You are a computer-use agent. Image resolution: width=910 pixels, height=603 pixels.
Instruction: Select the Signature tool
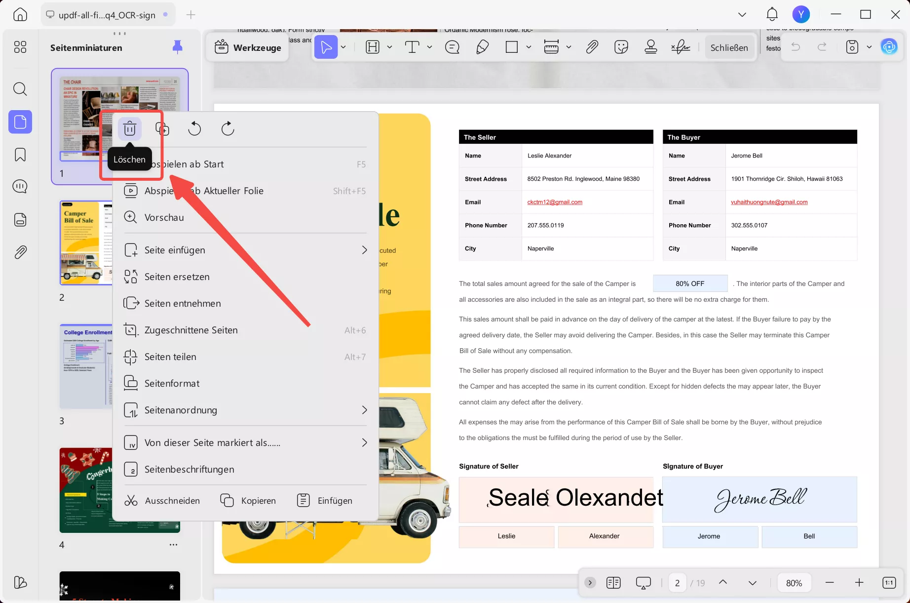pos(681,47)
